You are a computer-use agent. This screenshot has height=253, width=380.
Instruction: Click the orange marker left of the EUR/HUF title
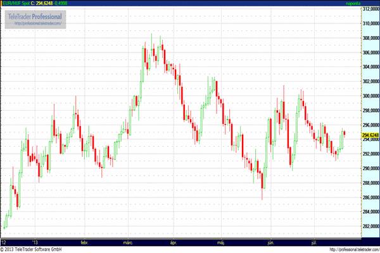(x=1, y=3)
